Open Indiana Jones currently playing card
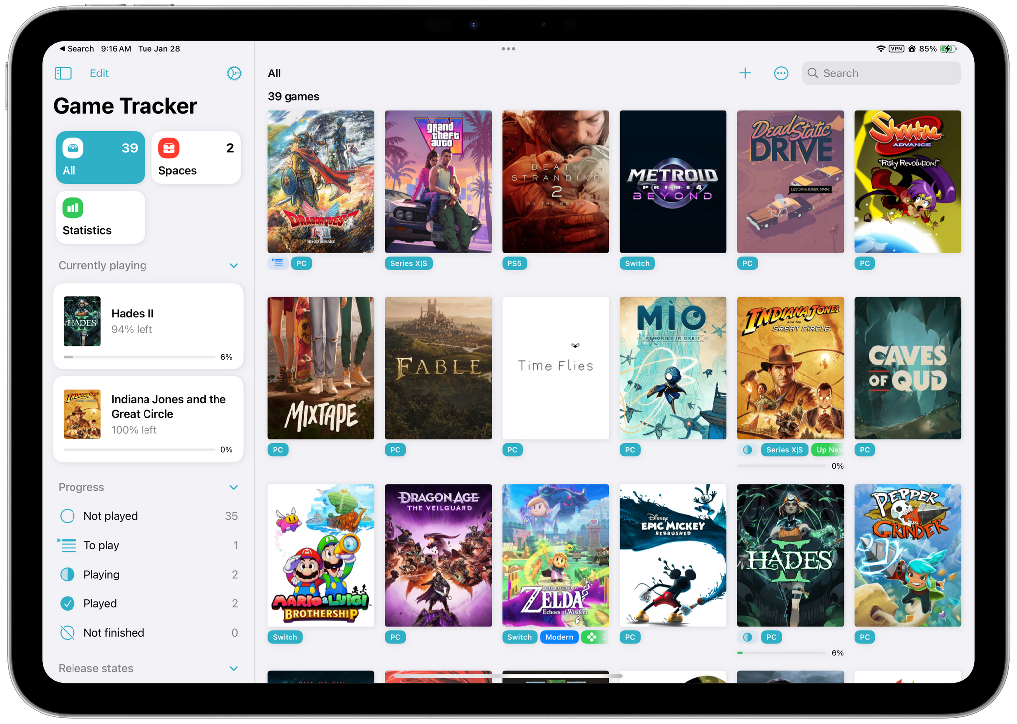Viewport: 1017px width, 724px height. click(148, 419)
